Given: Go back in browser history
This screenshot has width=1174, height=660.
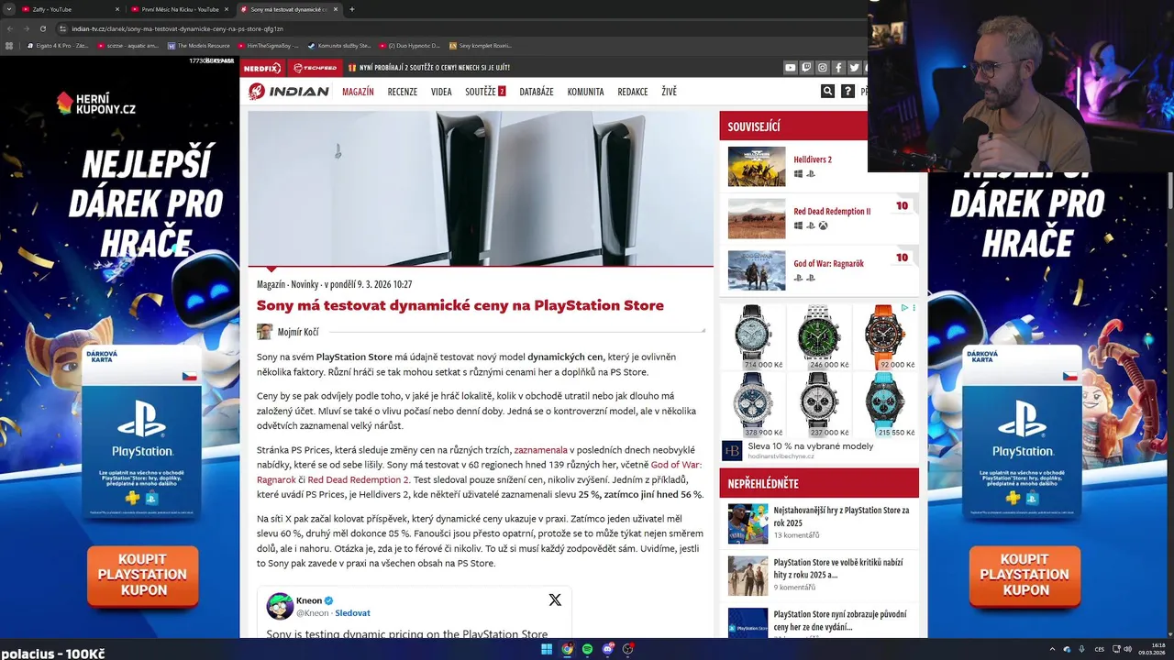Looking at the screenshot, I should pos(10,28).
